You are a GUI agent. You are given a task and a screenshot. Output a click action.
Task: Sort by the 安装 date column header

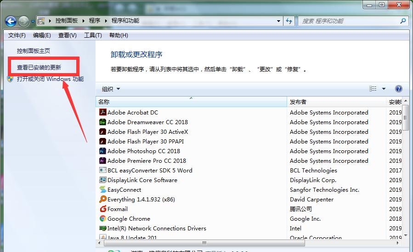click(394, 102)
